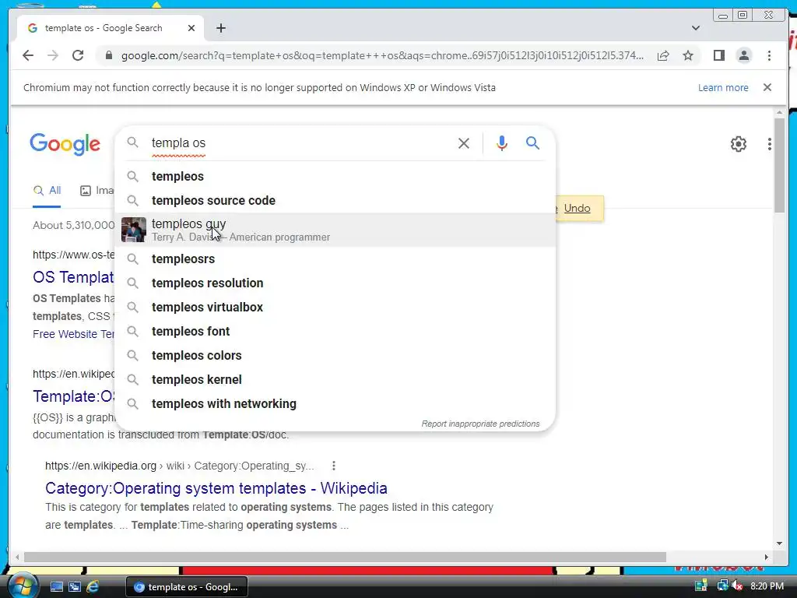Choose the 'templeos guy' suggestion
Screen dimensions: 797x598
click(335, 230)
